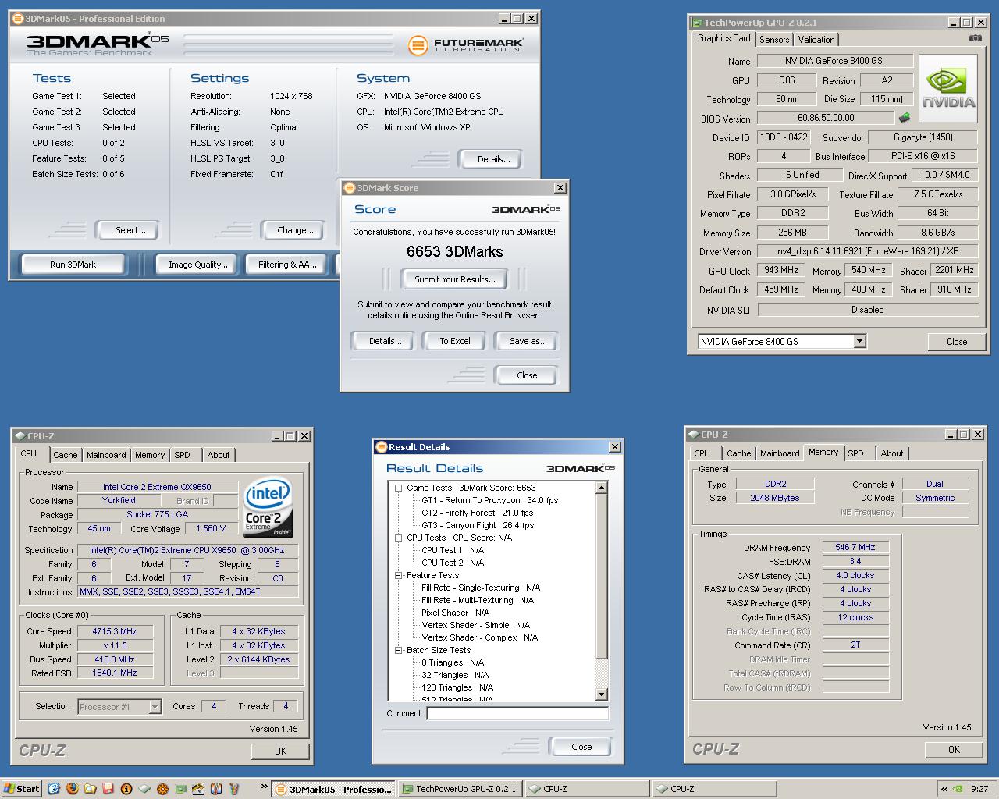Click the Comment input field
The width and height of the screenshot is (999, 799).
[x=517, y=713]
